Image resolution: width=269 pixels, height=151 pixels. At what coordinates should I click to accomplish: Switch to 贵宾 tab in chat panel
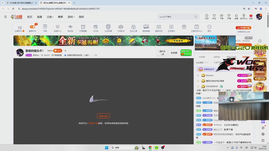pos(231,57)
